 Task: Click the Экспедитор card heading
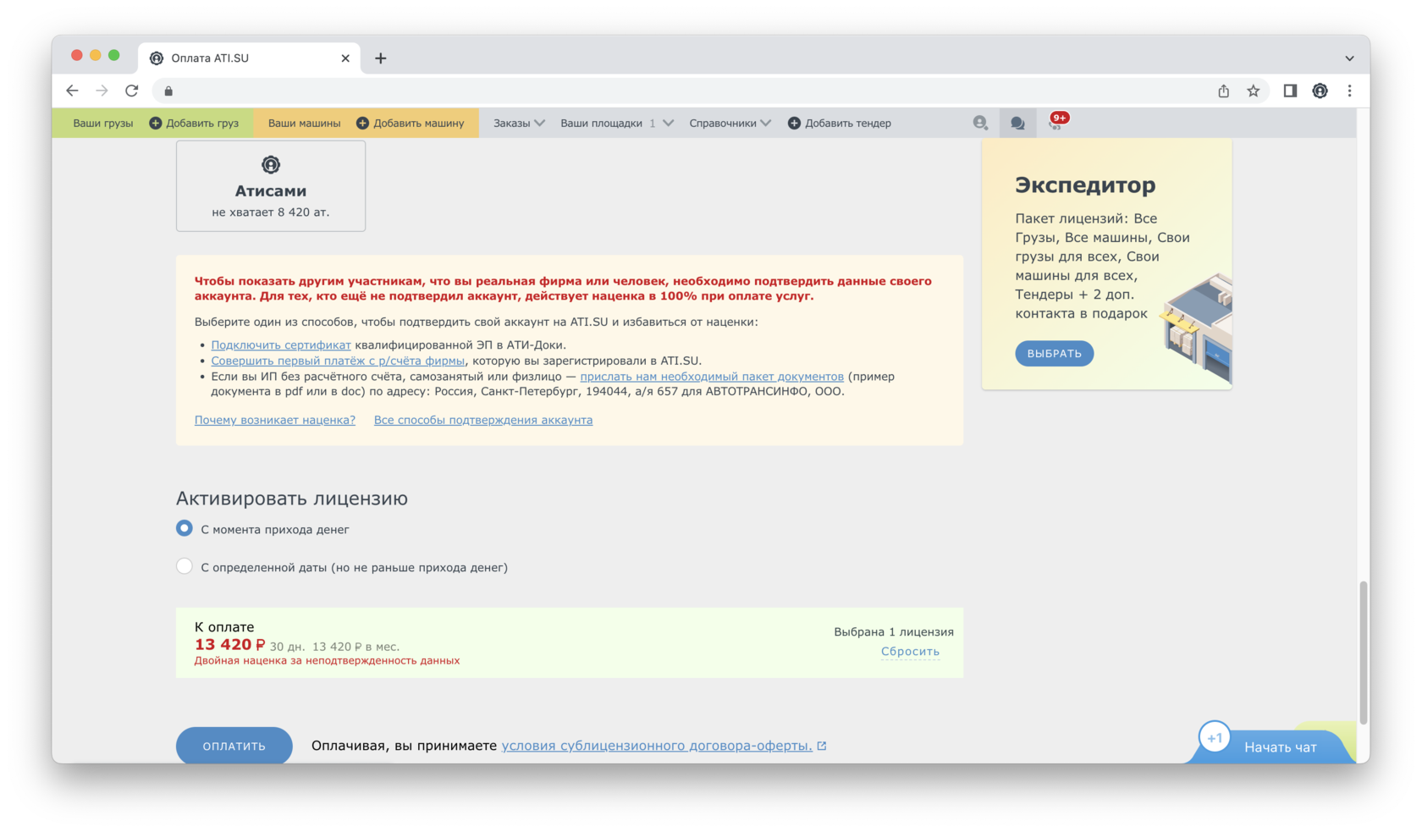point(1085,185)
